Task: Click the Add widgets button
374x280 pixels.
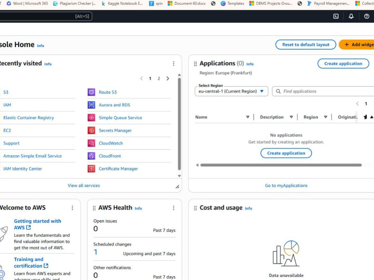Action: 356,44
